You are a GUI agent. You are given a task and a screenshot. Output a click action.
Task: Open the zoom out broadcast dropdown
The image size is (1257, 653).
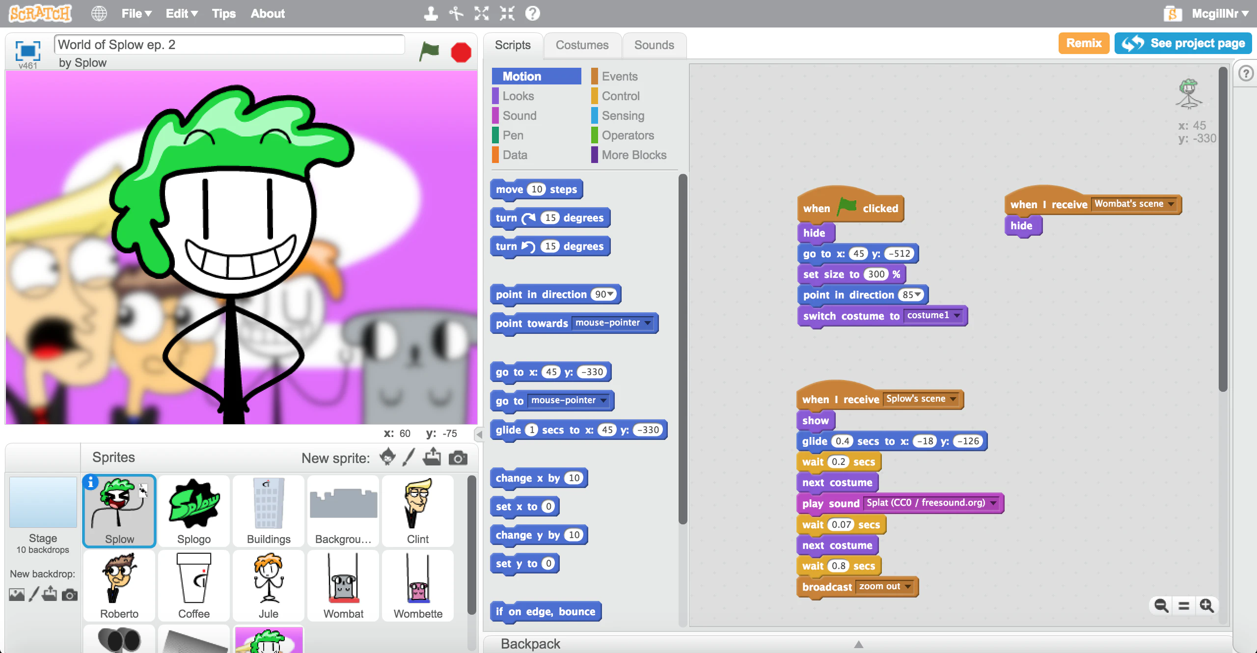908,586
